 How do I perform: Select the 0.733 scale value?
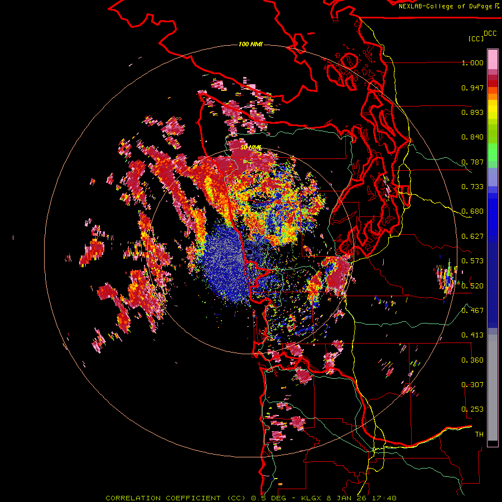(472, 187)
